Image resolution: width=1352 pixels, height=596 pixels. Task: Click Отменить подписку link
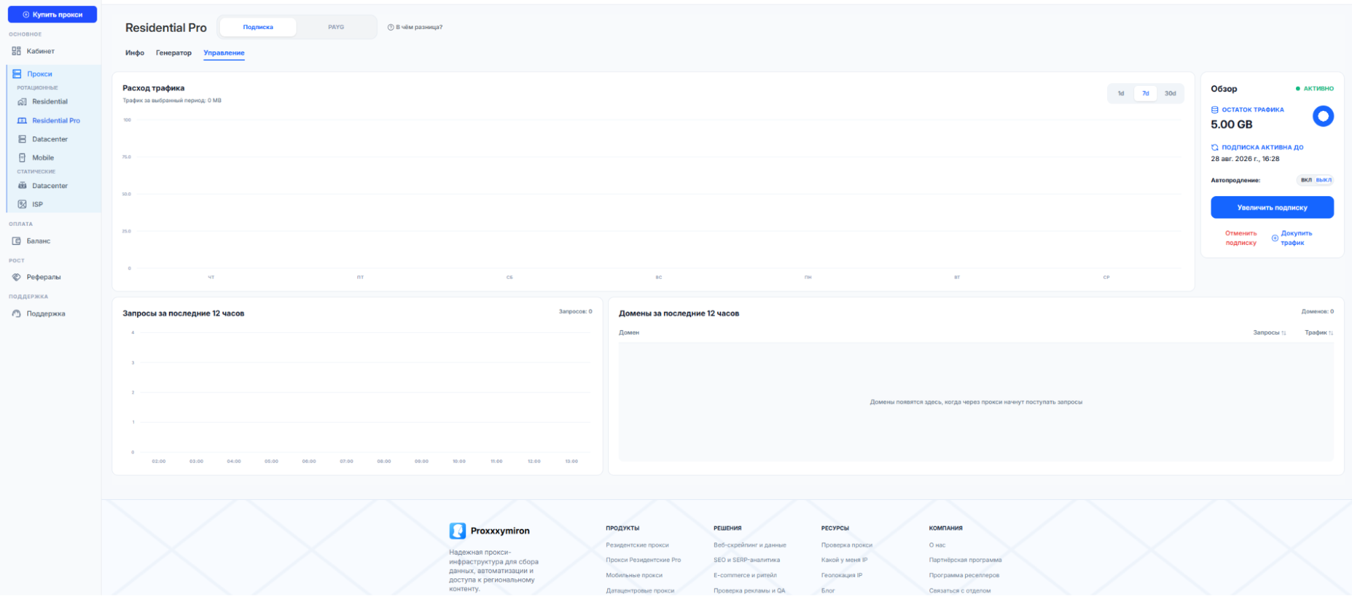tap(1241, 238)
